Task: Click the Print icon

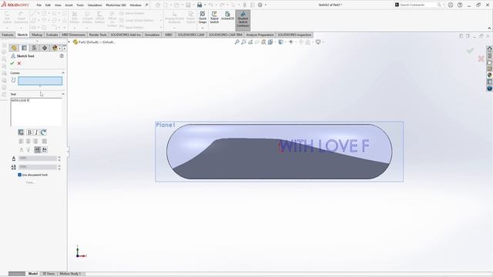Action: pyautogui.click(x=200, y=5)
